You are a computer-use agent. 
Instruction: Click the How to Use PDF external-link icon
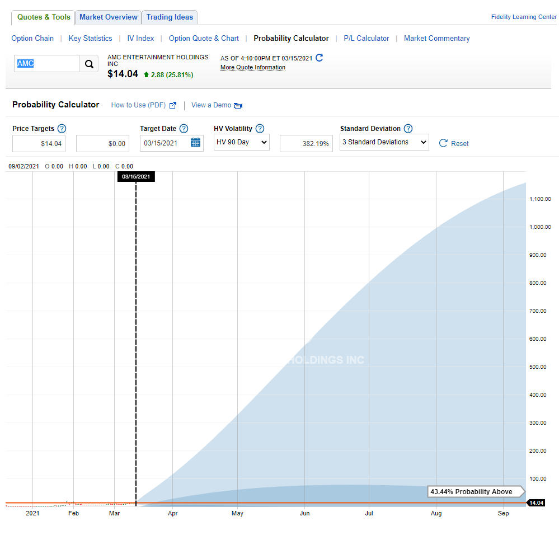[173, 105]
